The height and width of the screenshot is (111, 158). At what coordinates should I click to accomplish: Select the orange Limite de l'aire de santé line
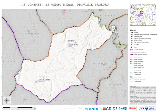[131, 52]
